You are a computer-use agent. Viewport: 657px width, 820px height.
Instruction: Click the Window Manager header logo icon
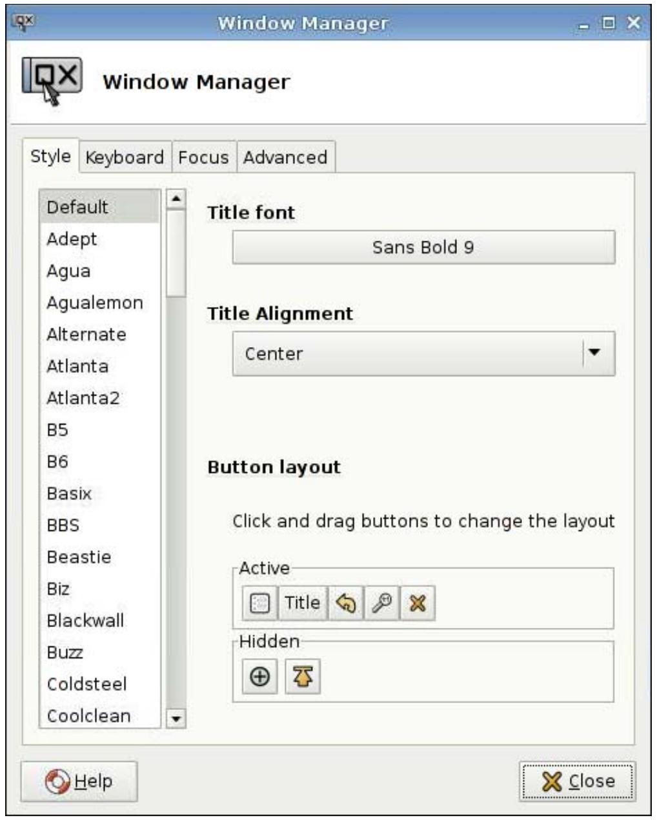coord(52,81)
